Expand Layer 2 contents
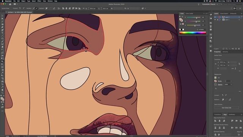The image size is (243, 137). pyautogui.click(x=221, y=17)
